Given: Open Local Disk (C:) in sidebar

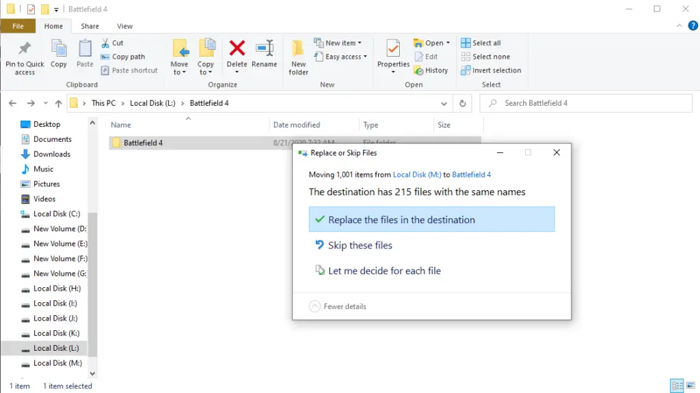Looking at the screenshot, I should [57, 214].
